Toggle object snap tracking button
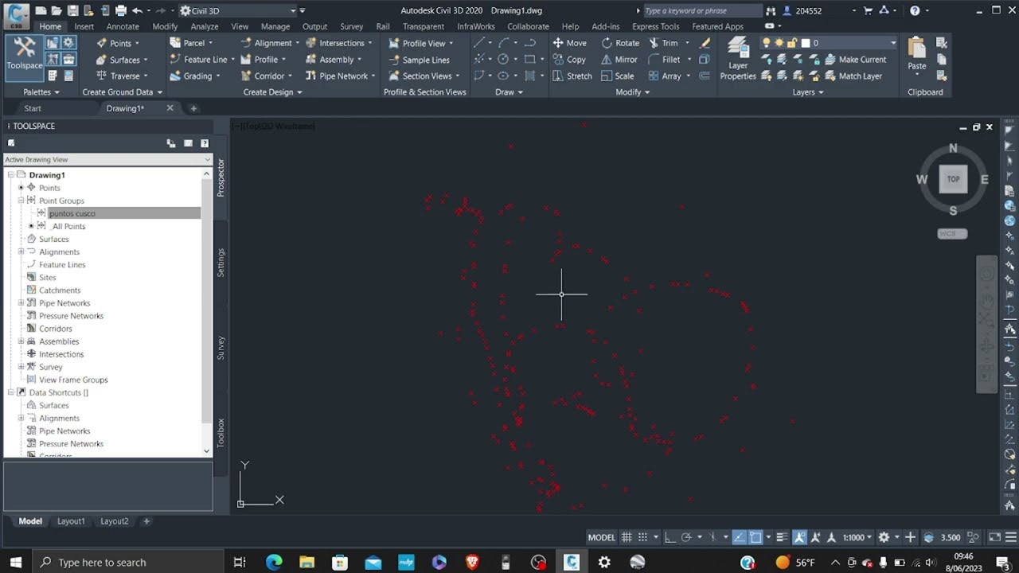 point(739,537)
